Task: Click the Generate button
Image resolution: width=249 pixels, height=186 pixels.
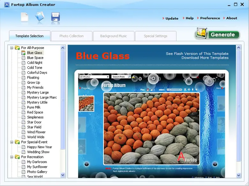Action: tap(217, 34)
